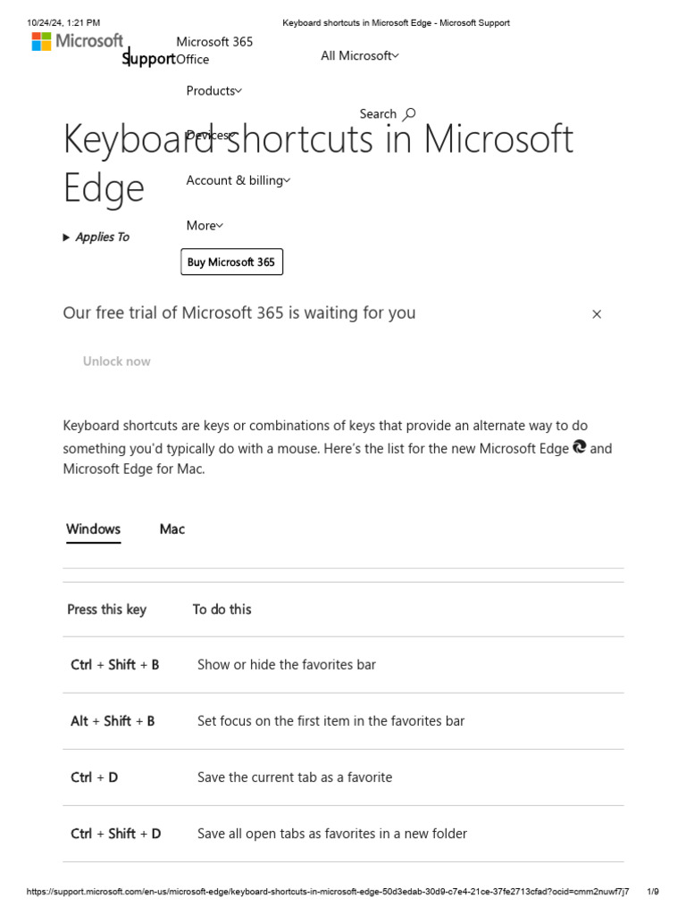Screen dimensions: 686x914
Task: Dismiss the Microsoft 365 free trial banner
Action: [597, 314]
